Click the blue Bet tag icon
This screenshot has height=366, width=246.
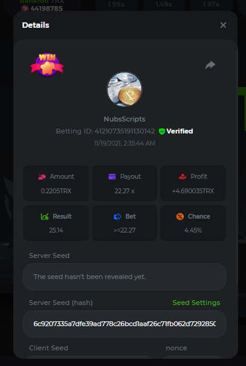(x=117, y=217)
